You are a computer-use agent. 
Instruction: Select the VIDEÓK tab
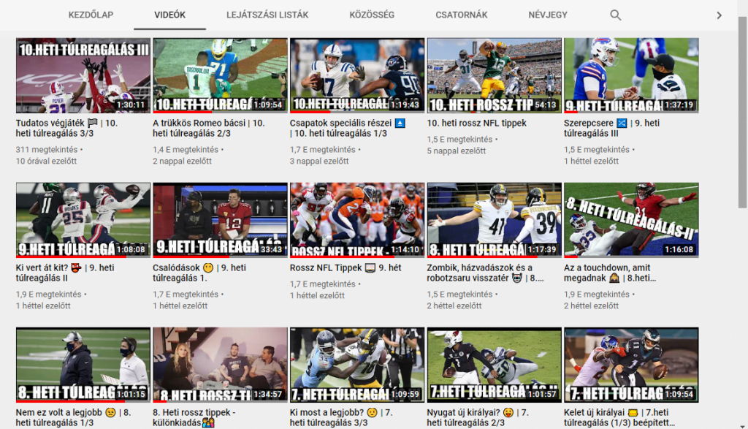(x=169, y=15)
